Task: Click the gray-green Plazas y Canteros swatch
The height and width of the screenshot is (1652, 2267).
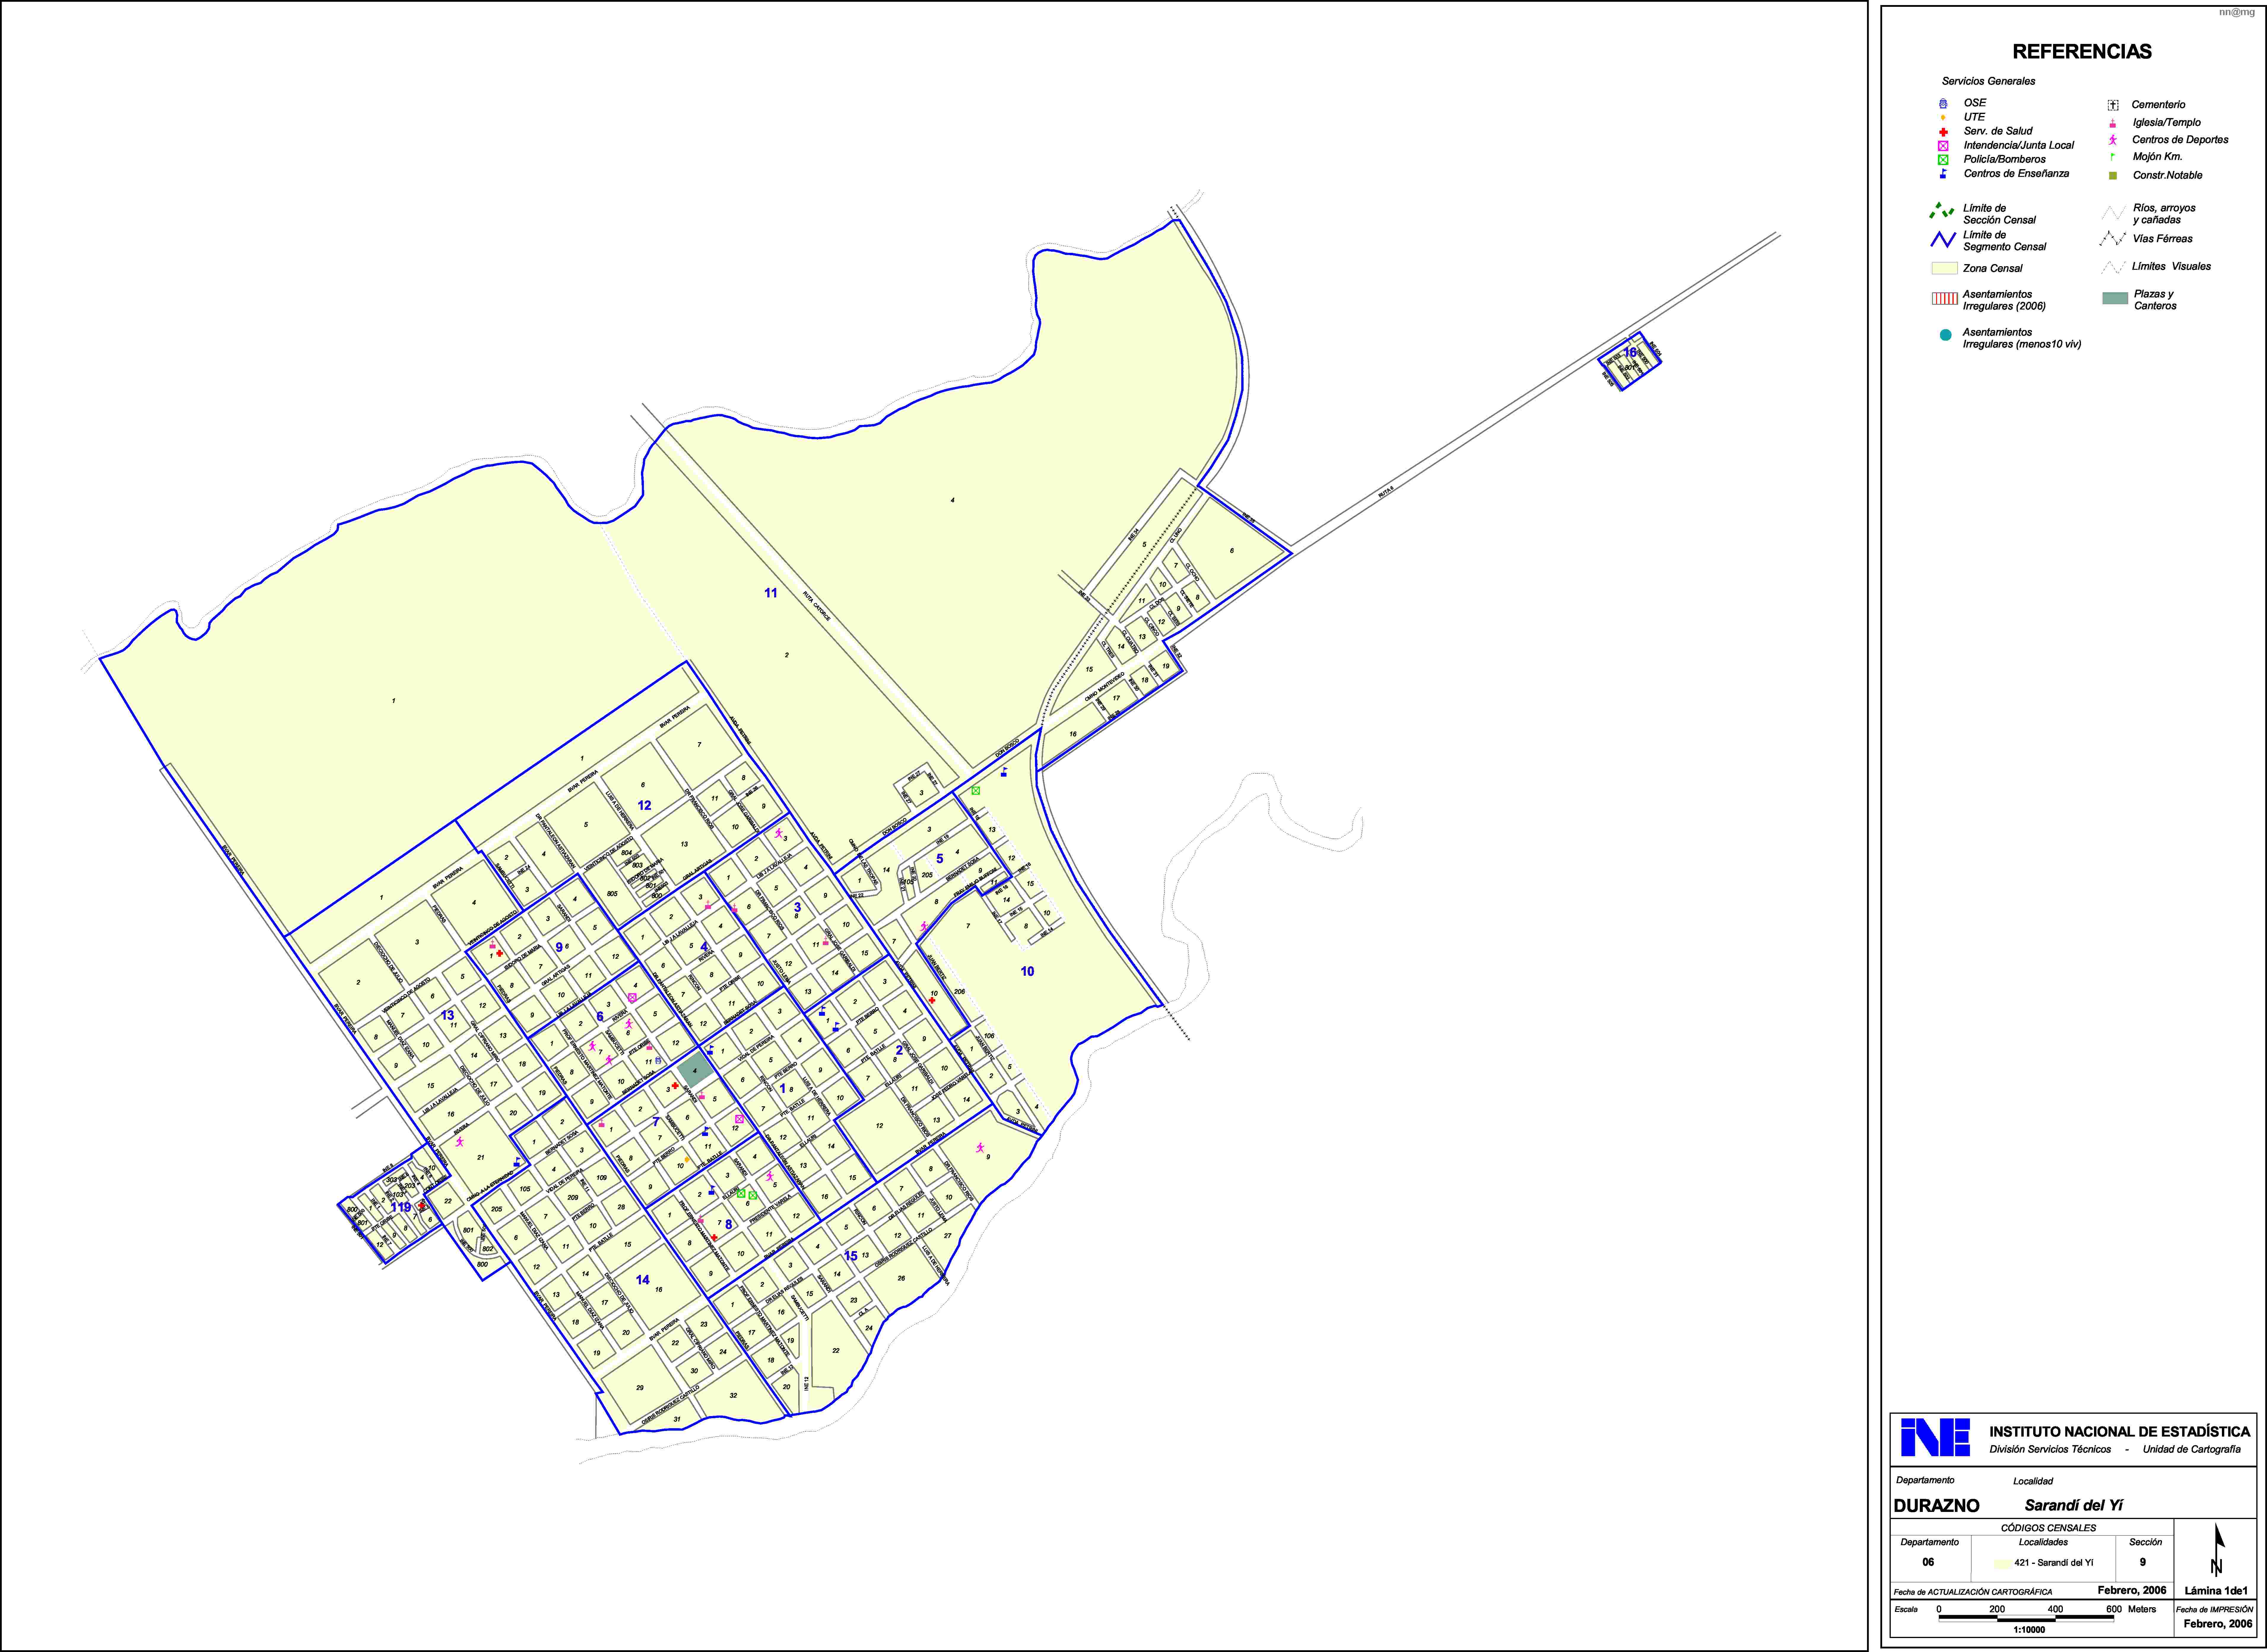Action: point(2115,298)
